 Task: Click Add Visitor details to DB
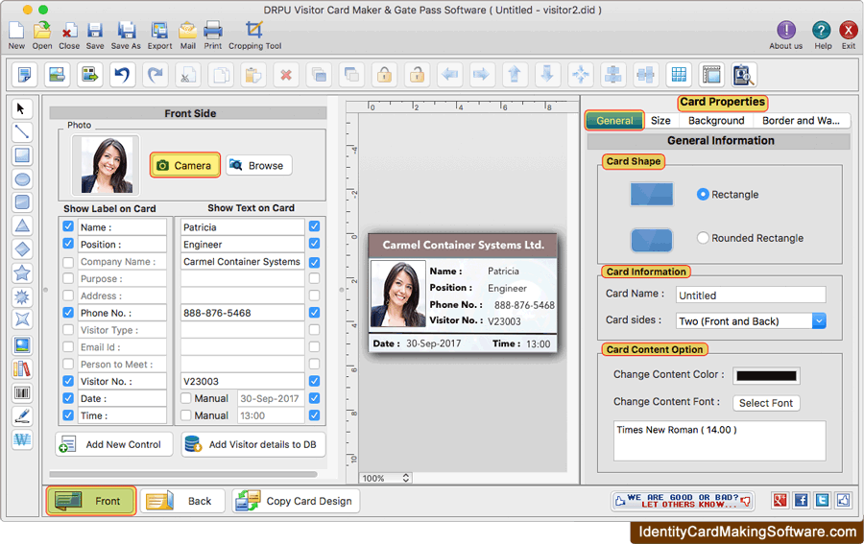pos(253,444)
